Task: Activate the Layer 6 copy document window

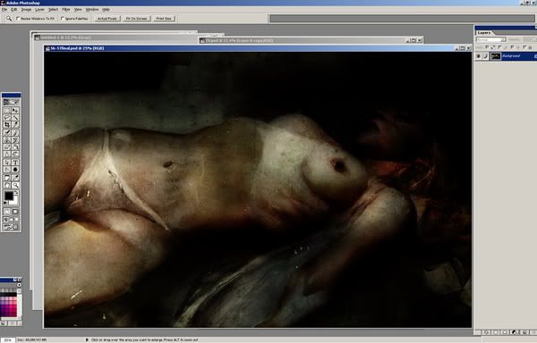Action: [x=310, y=40]
